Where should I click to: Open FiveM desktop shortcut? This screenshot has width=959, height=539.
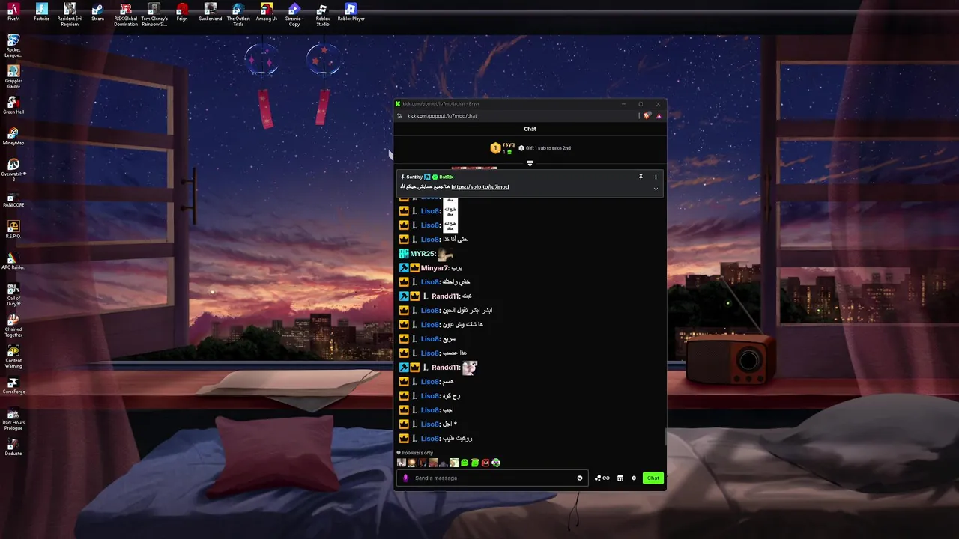click(13, 12)
